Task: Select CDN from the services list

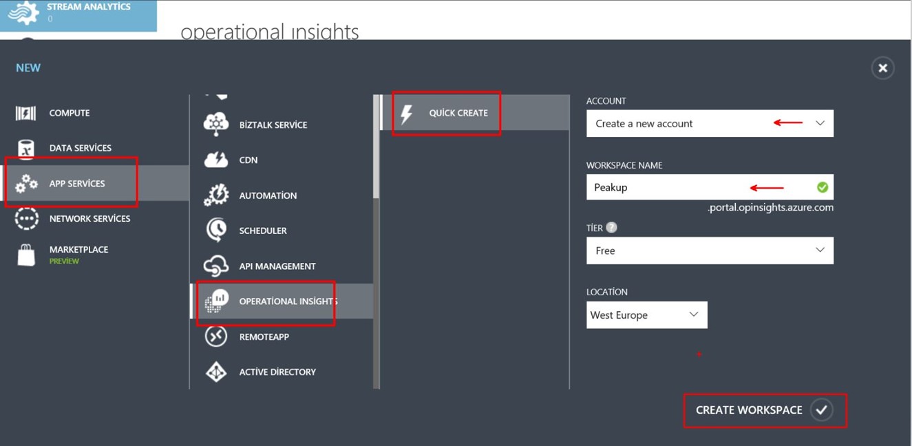Action: click(x=282, y=160)
